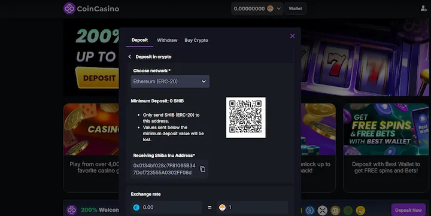Viewport: 431px width, 216px height.
Task: Open the Wallet button in header
Action: 295,8
